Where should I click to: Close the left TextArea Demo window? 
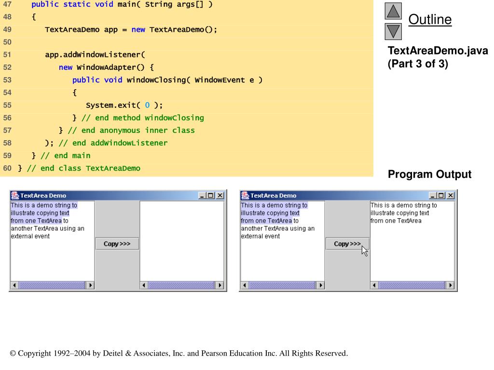click(220, 196)
